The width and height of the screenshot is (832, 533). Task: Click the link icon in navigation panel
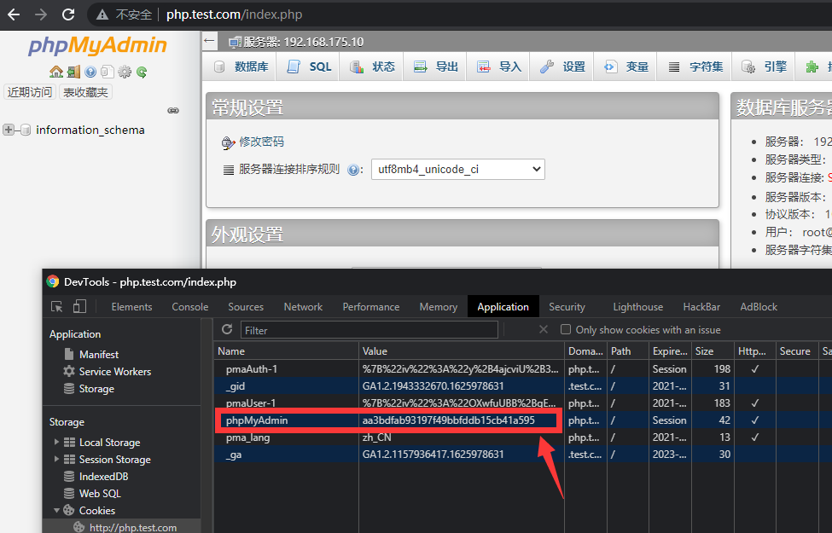coord(173,111)
